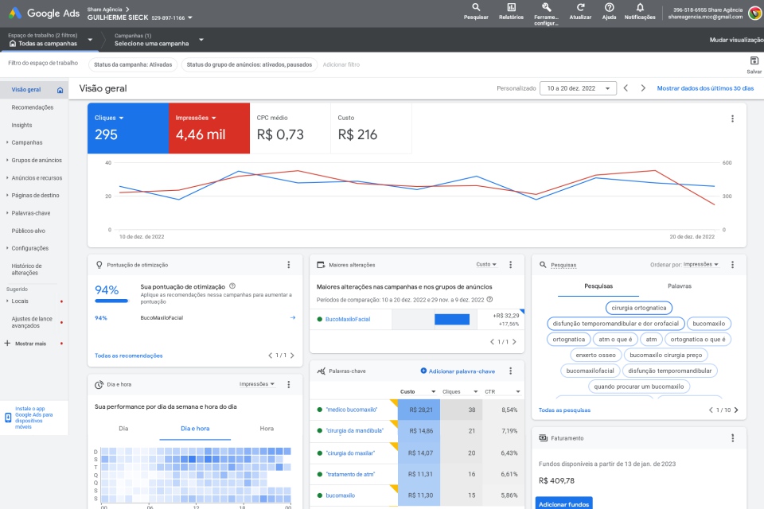Image resolution: width=764 pixels, height=509 pixels.
Task: Click the Google Ads logo
Action: [x=45, y=14]
